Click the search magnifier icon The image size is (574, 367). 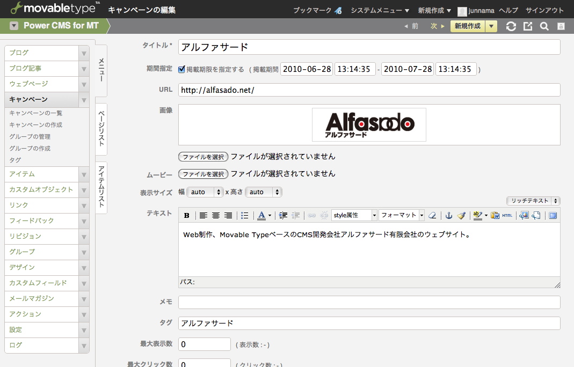point(544,26)
